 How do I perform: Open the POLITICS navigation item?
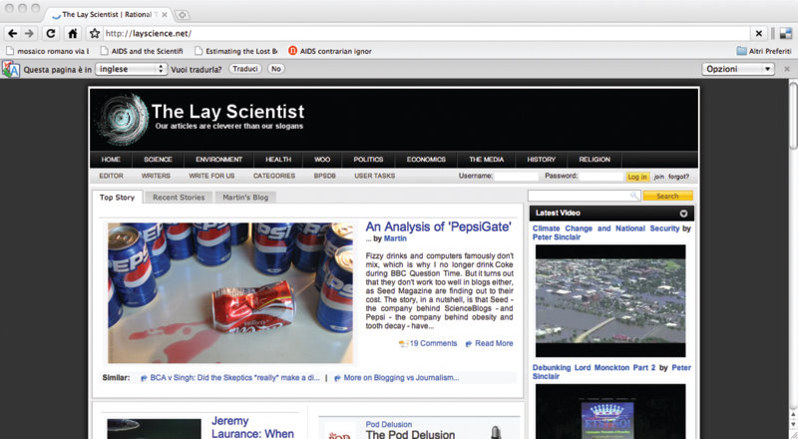pos(368,160)
